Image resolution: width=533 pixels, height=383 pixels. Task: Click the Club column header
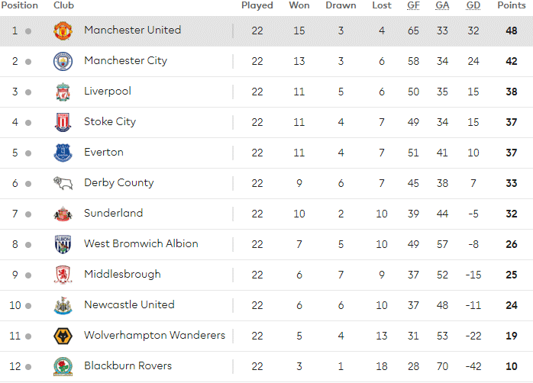click(63, 5)
